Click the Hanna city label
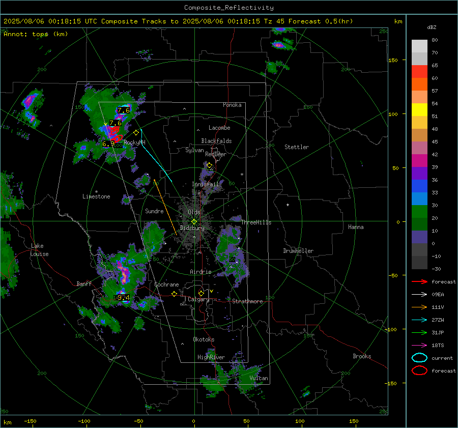This screenshot has height=428, width=458. (356, 227)
